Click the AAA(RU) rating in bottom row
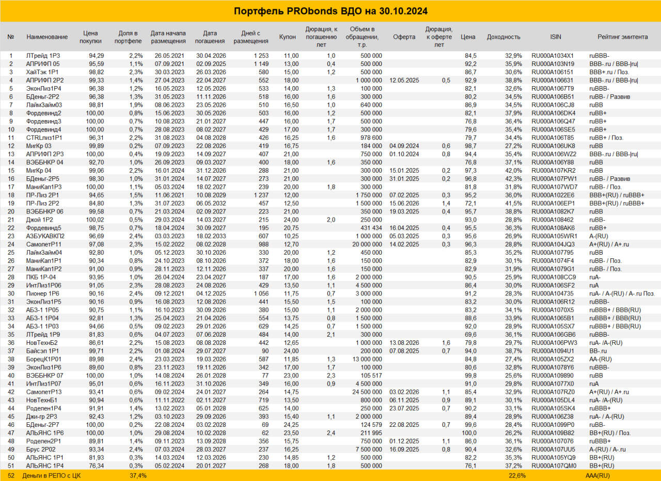The image size is (661, 481). (597, 475)
